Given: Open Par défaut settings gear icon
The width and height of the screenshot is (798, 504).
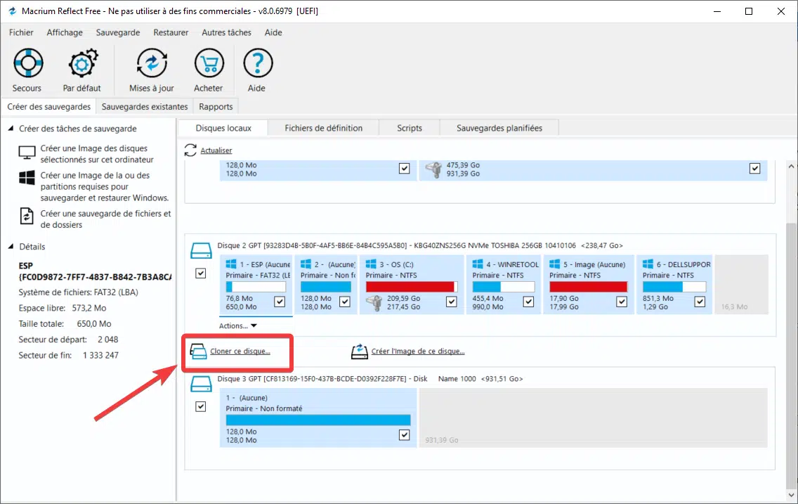Looking at the screenshot, I should (82, 63).
